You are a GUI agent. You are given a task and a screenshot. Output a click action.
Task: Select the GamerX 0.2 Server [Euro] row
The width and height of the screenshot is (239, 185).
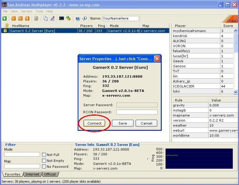[85, 31]
